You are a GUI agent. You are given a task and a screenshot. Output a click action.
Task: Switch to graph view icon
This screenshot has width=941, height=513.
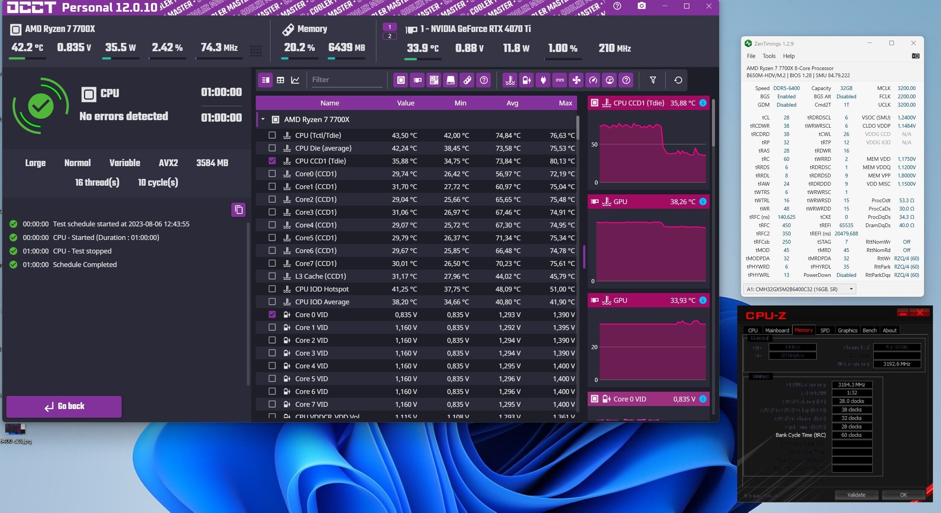pos(295,80)
